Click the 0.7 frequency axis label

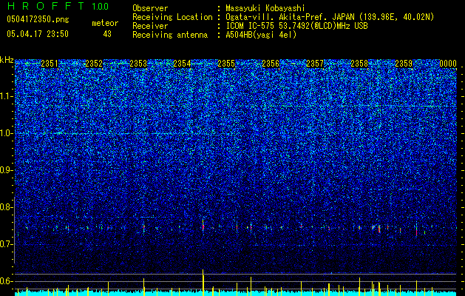(x=7, y=244)
